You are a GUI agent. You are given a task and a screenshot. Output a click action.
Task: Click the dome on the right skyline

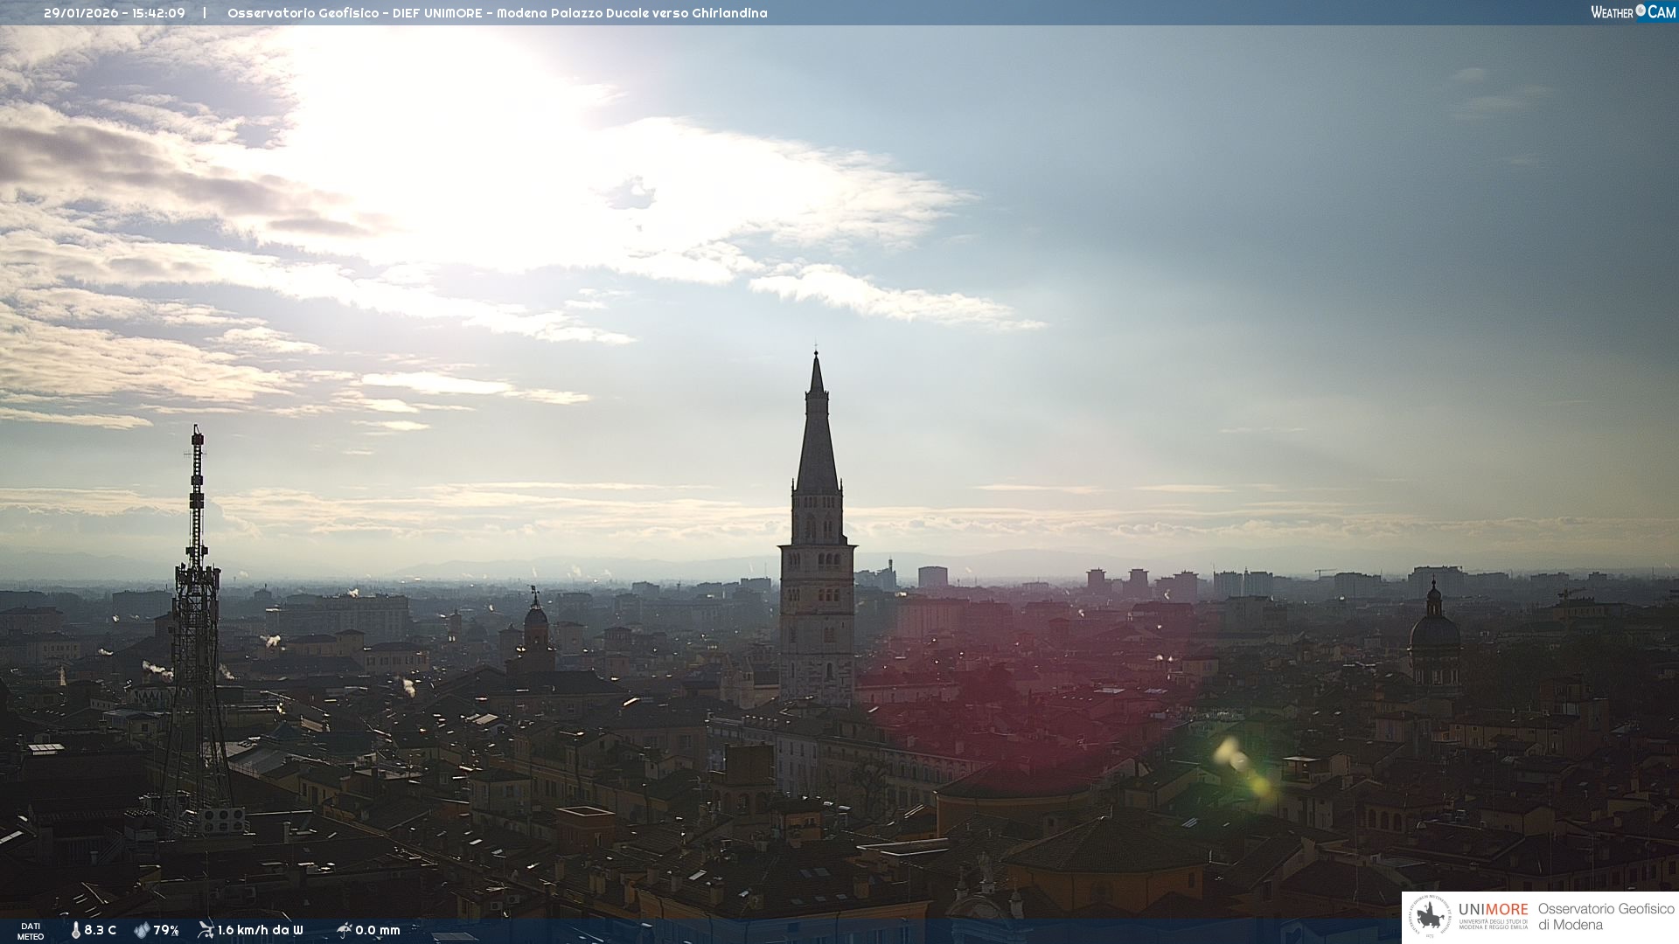(1434, 629)
